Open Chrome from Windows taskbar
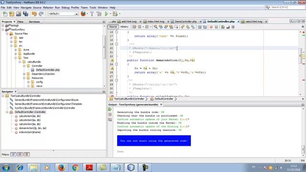Viewport: 306px width, 172px height. pos(75,168)
